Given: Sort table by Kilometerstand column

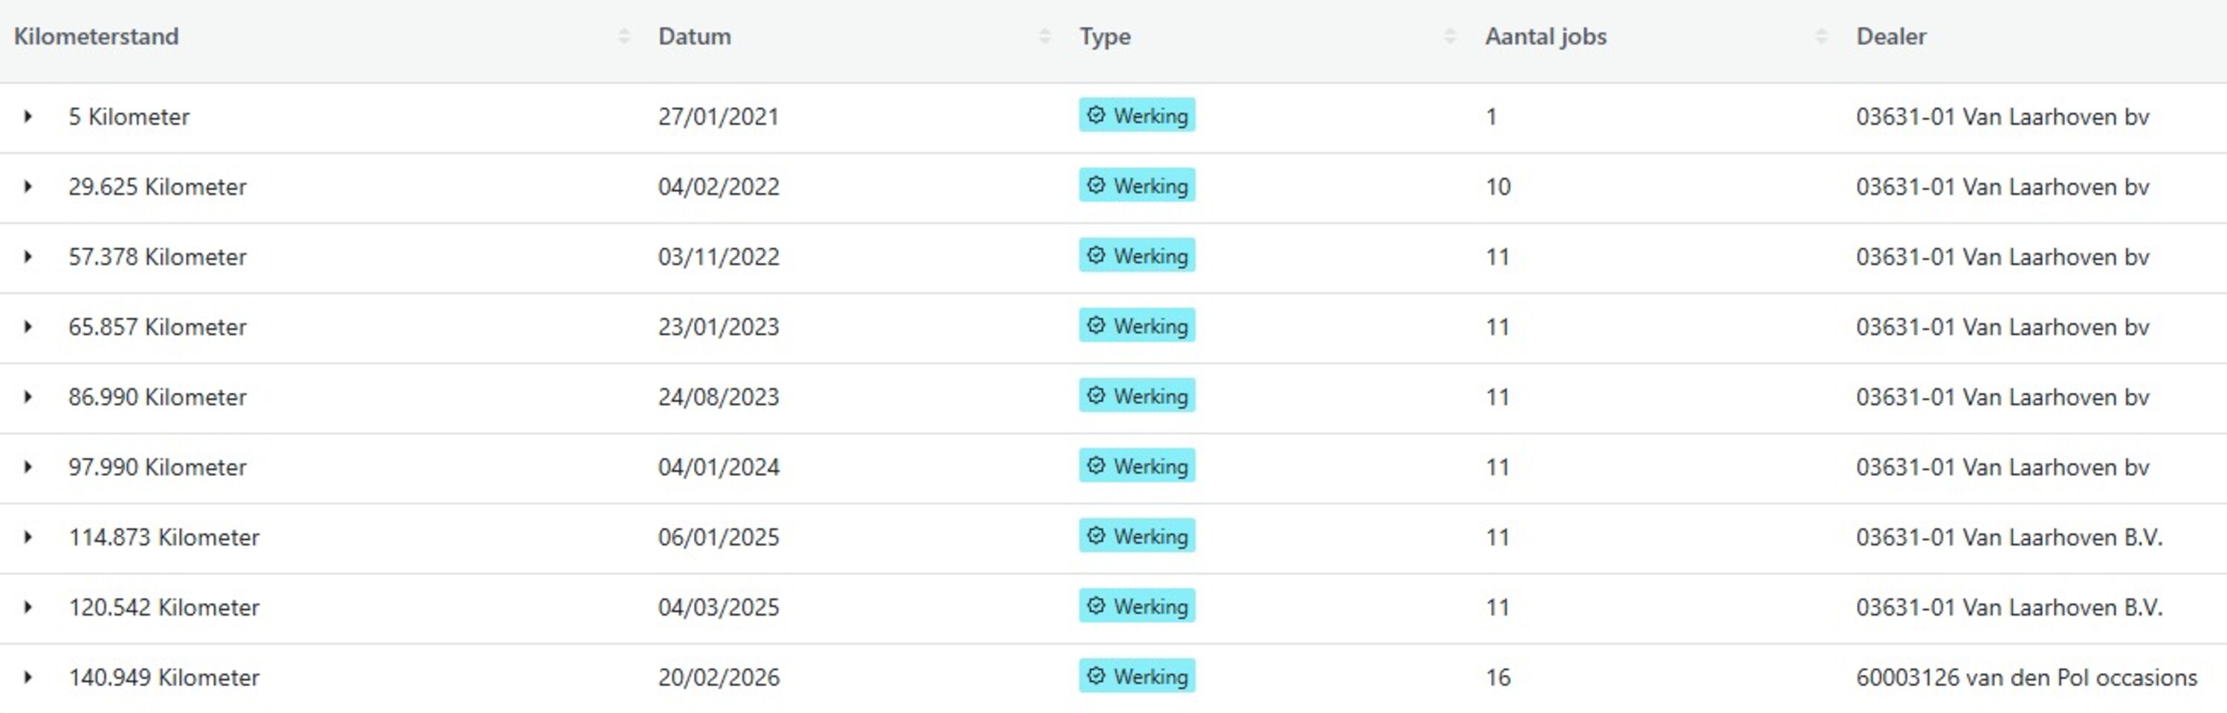Looking at the screenshot, I should point(623,36).
